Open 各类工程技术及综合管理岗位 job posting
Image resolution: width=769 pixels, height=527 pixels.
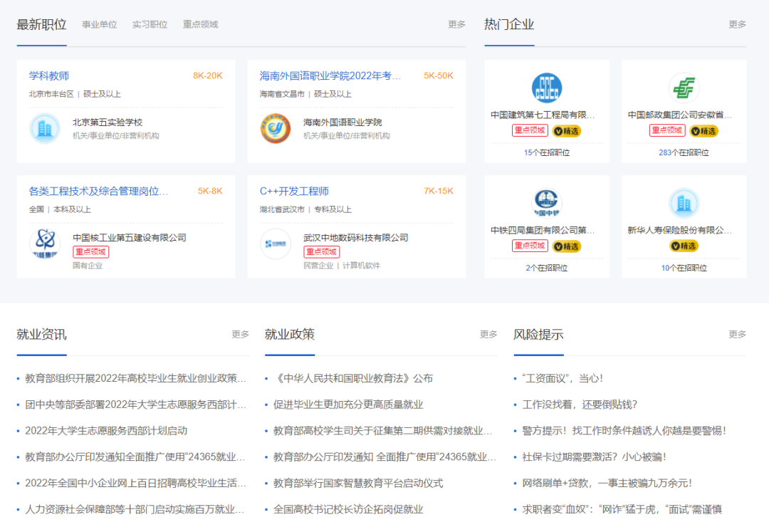tap(98, 191)
